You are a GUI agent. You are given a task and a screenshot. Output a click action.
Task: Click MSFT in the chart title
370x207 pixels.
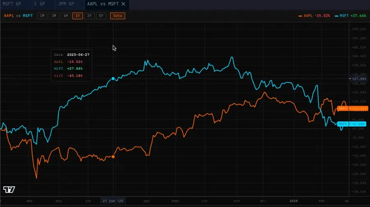(28, 16)
